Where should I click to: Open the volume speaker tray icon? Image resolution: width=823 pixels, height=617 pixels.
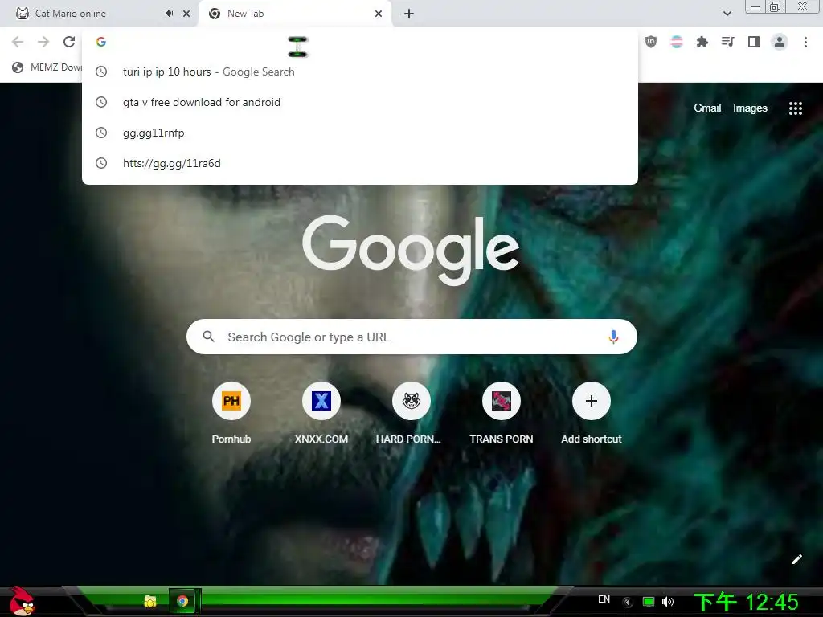[x=668, y=602]
